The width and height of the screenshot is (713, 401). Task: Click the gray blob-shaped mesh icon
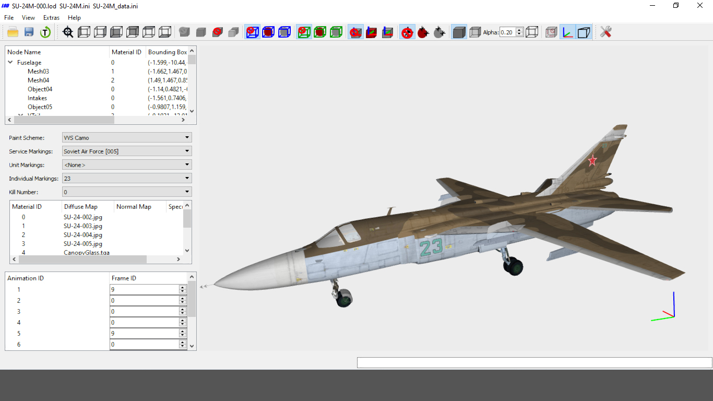184,32
